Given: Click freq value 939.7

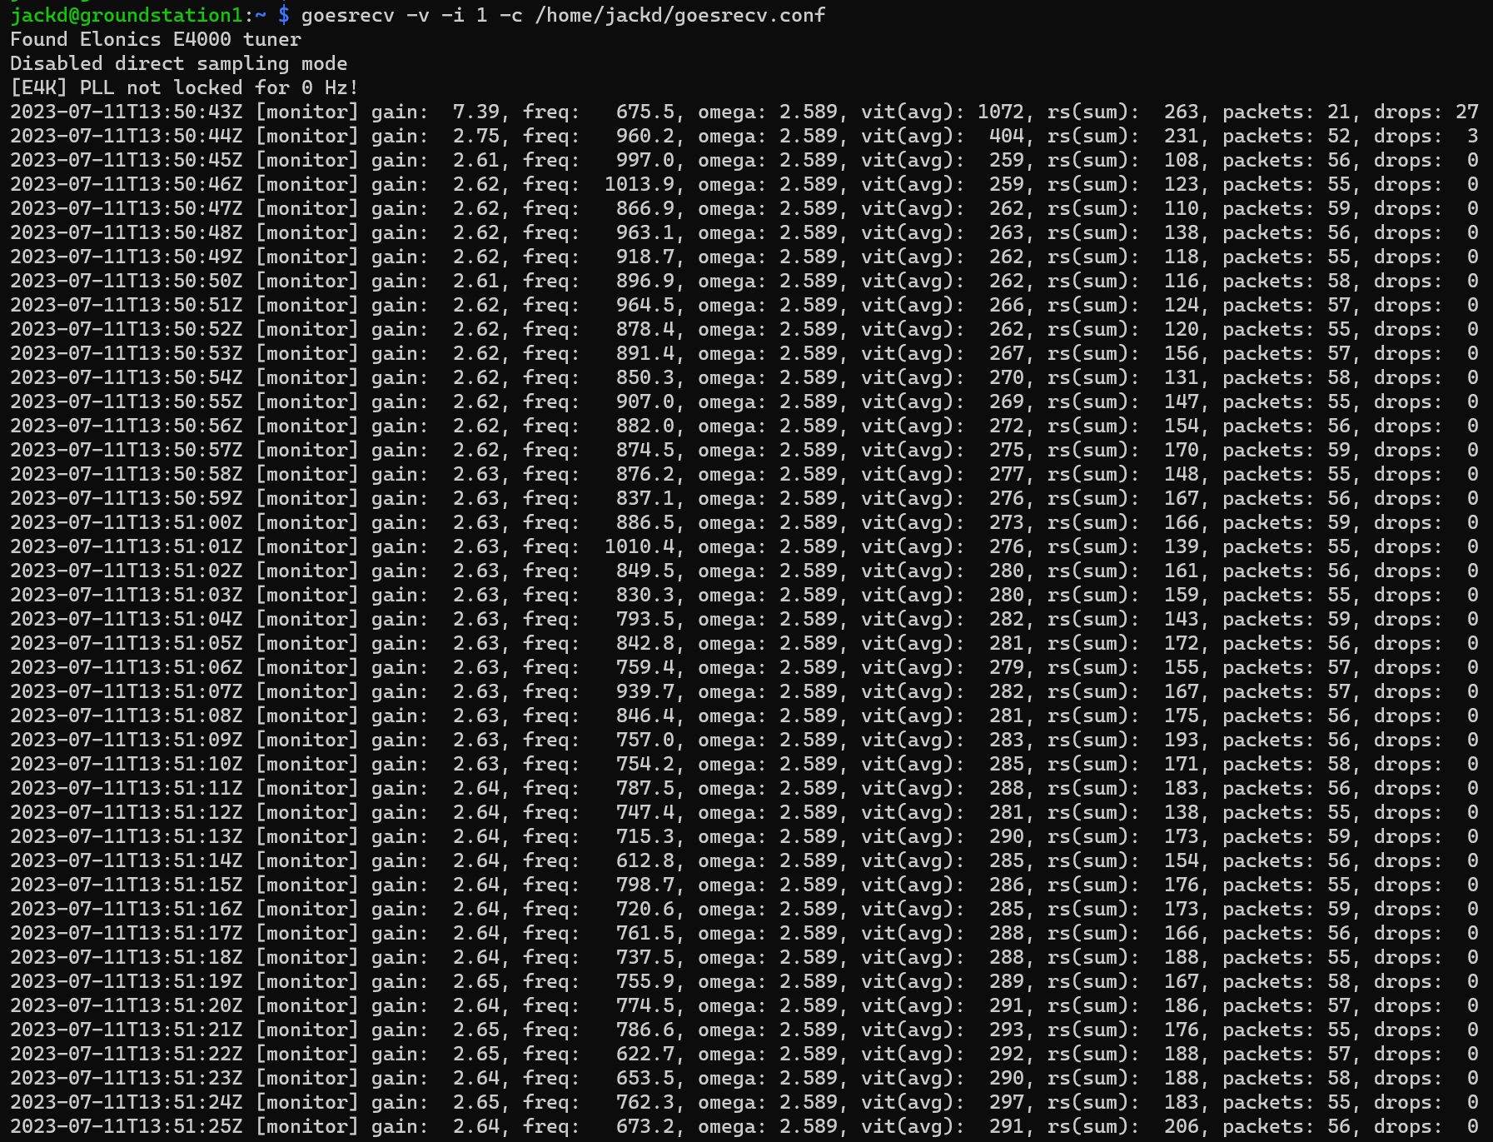Looking at the screenshot, I should pos(645,691).
